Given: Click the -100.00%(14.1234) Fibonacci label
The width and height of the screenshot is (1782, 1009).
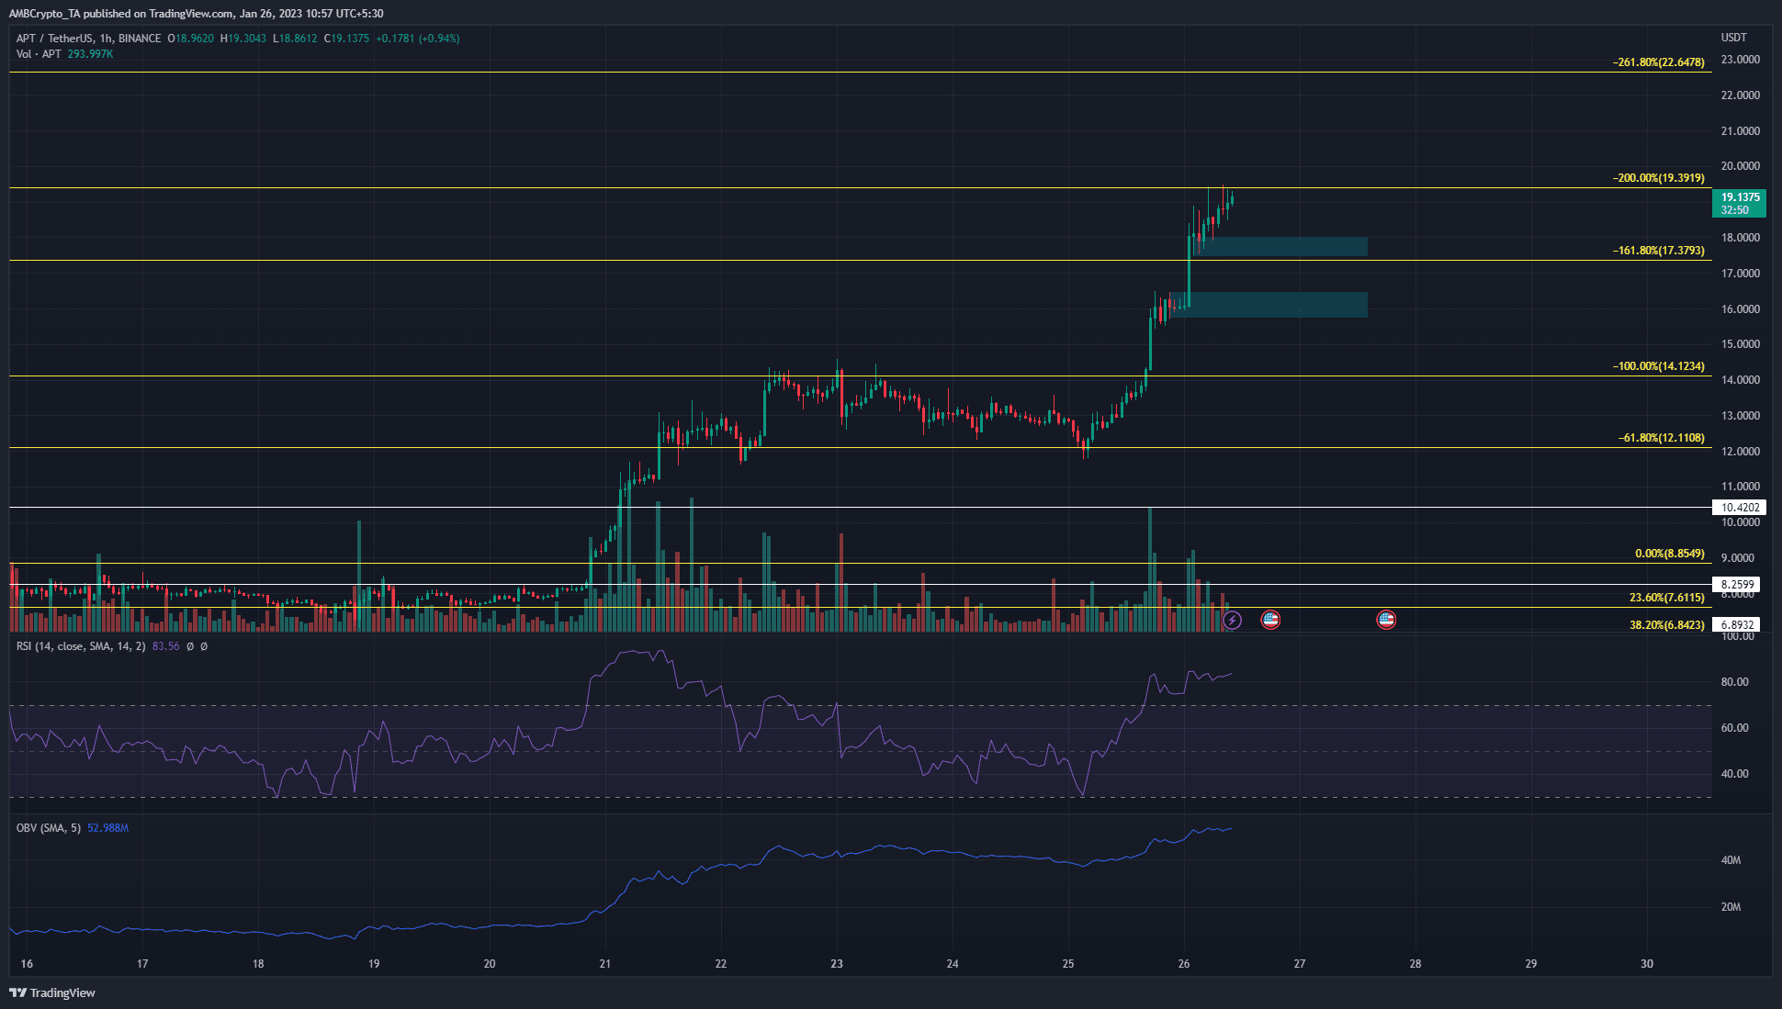Looking at the screenshot, I should (x=1659, y=366).
